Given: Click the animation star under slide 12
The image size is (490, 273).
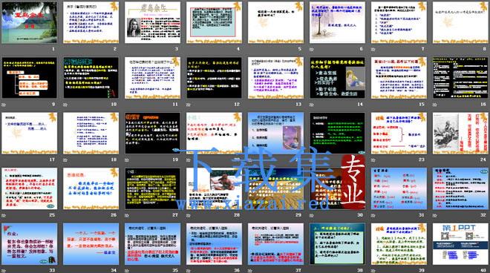Looking at the screenshot, I should 189,105.
